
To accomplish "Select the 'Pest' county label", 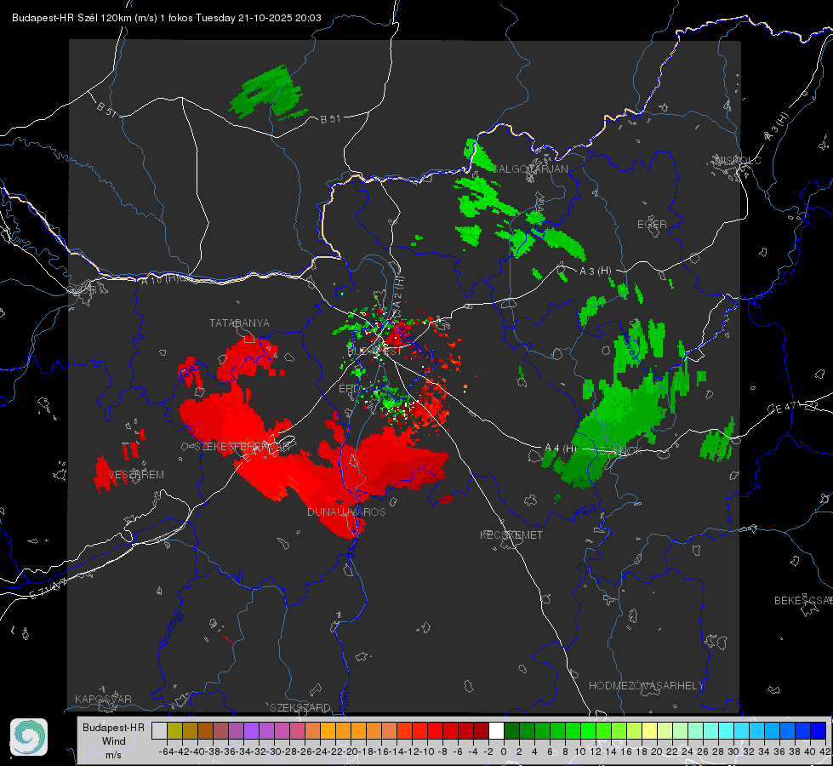I will click(x=585, y=512).
